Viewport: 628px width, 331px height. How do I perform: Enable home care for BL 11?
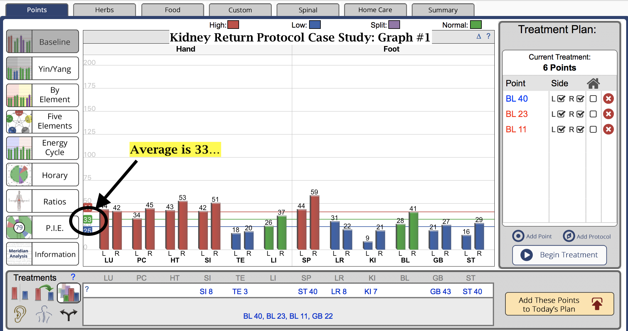click(593, 129)
